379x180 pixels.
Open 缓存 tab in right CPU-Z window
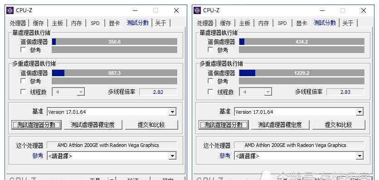coord(225,23)
